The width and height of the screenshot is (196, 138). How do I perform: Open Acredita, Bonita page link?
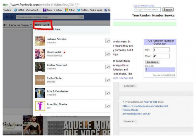click(57, 104)
